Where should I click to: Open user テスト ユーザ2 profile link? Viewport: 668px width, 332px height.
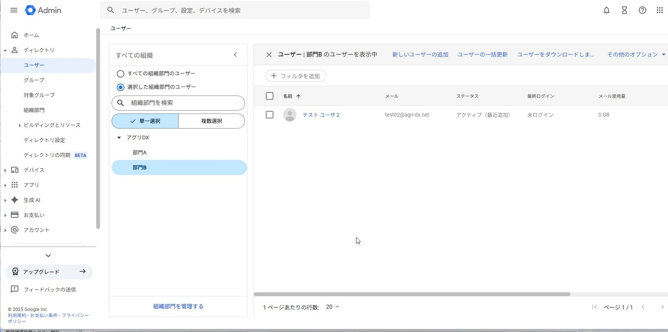(321, 115)
